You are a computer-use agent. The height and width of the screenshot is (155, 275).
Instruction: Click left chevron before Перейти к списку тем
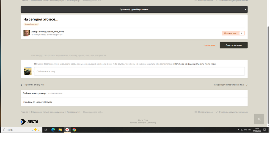pos(21,85)
